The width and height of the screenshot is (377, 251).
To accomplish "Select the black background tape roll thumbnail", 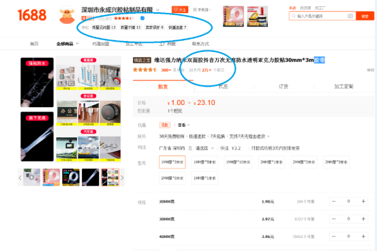I will tap(71, 177).
